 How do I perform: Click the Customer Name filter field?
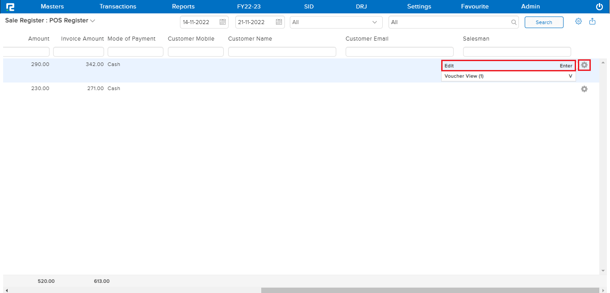click(x=282, y=52)
